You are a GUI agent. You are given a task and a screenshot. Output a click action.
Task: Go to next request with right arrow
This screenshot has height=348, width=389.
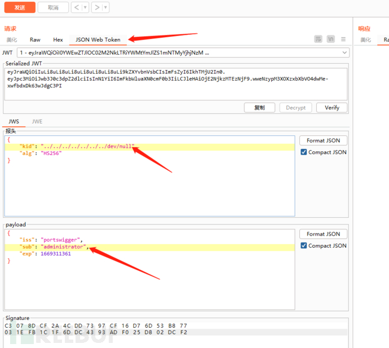(97, 7)
